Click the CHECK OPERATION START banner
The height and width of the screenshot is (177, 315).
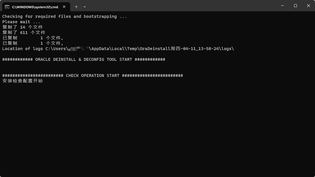pos(93,75)
